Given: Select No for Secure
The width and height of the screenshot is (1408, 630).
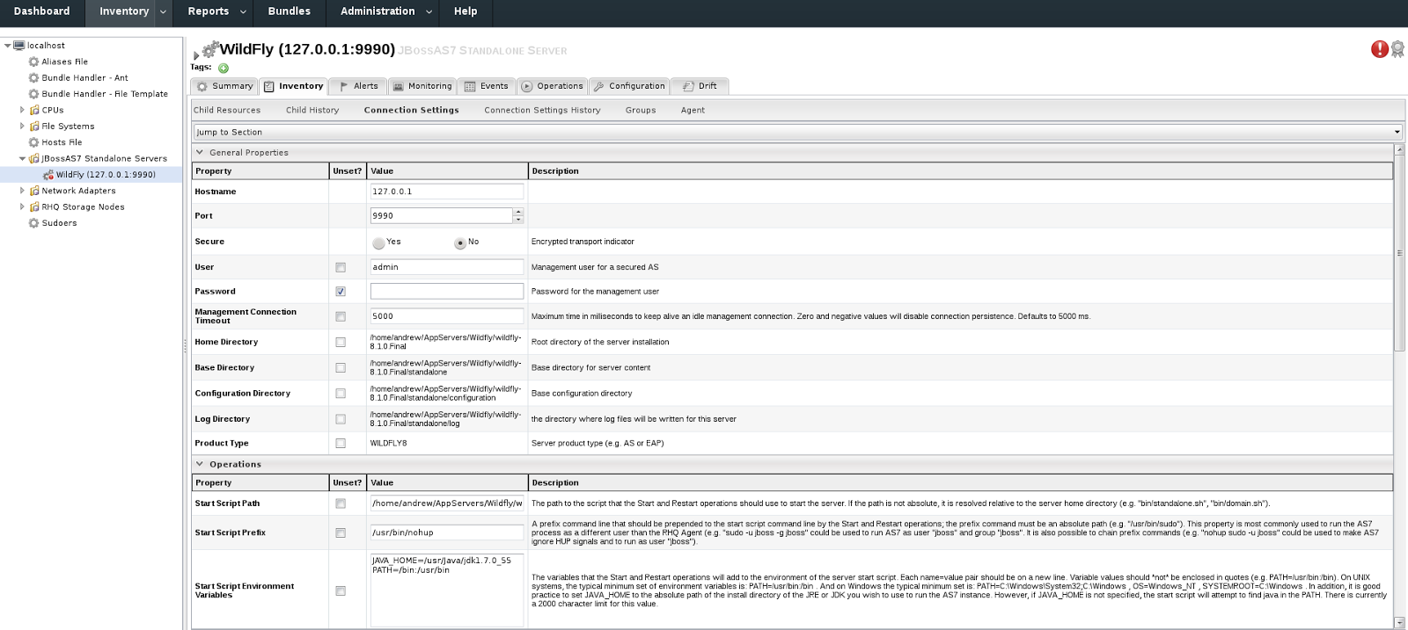Looking at the screenshot, I should [460, 243].
